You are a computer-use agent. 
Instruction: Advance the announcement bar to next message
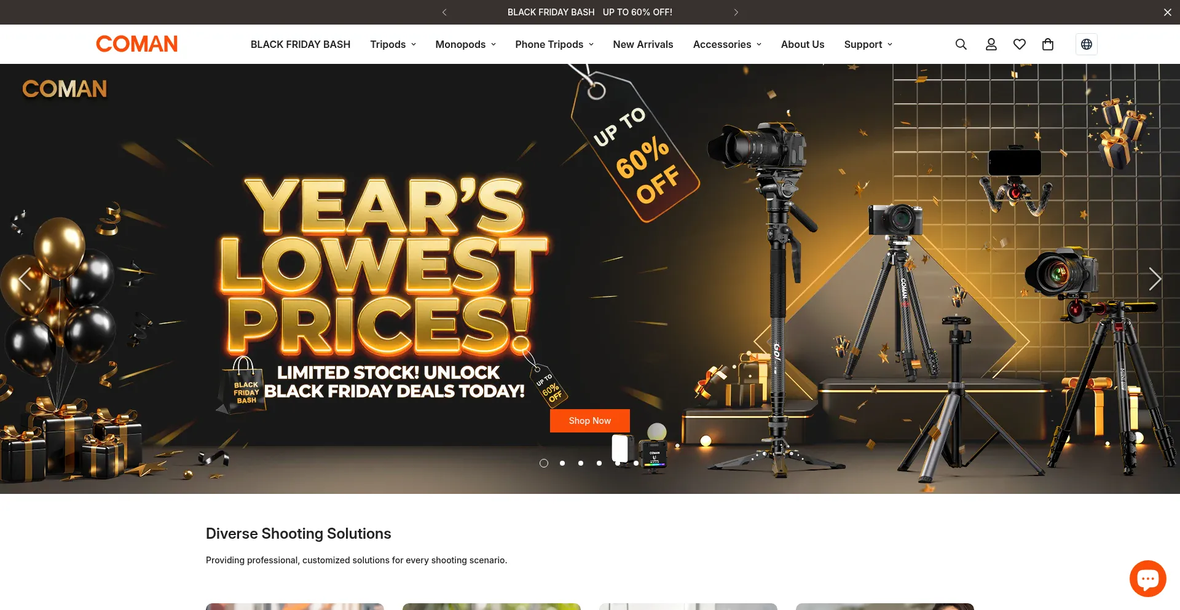(736, 12)
